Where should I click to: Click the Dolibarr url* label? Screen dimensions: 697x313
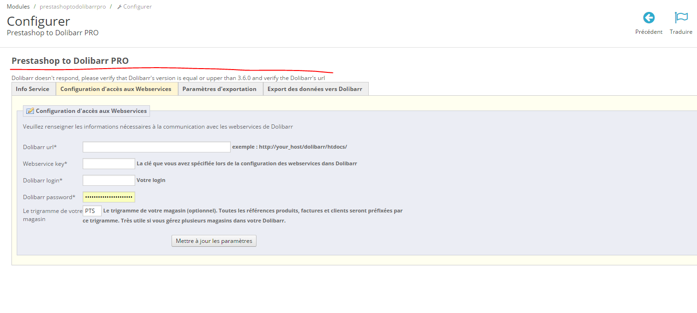(40, 147)
